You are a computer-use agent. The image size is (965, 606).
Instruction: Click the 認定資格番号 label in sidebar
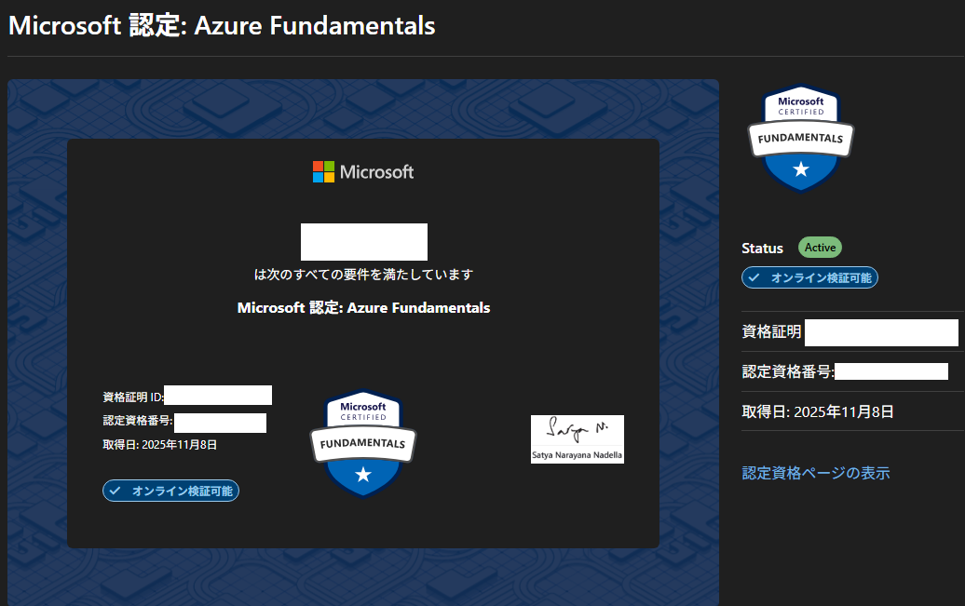tap(788, 371)
